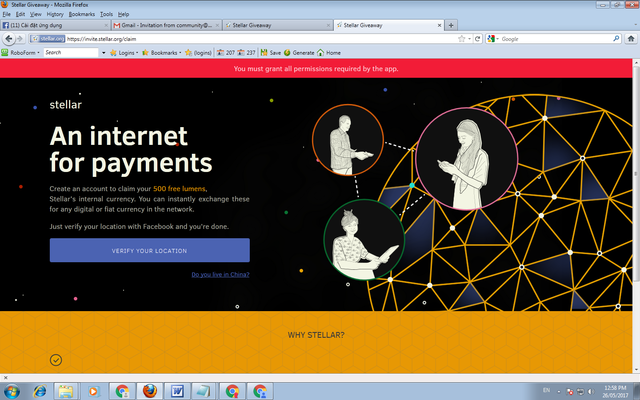The image size is (640, 400).
Task: Open the View menu
Action: [36, 14]
